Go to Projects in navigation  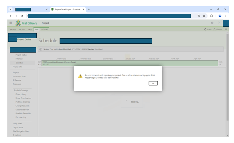click(16, 72)
